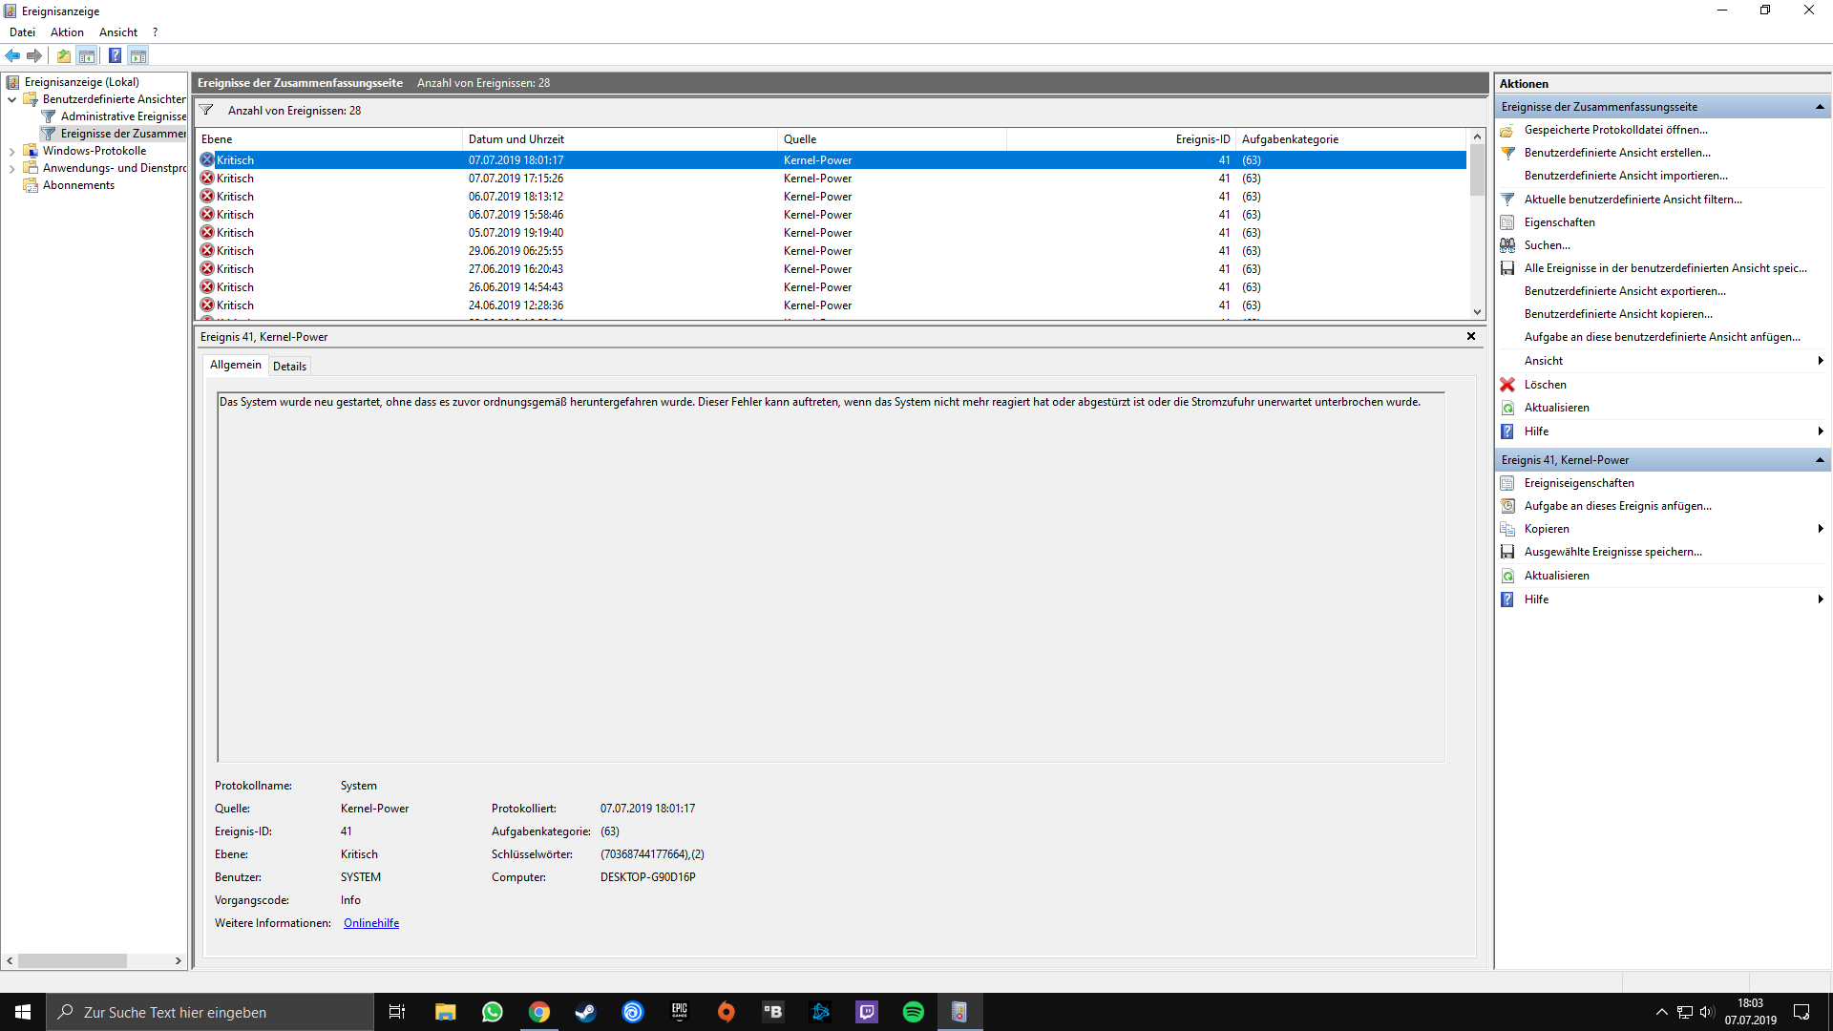
Task: Click the Steam taskbar icon
Action: coord(585,1012)
